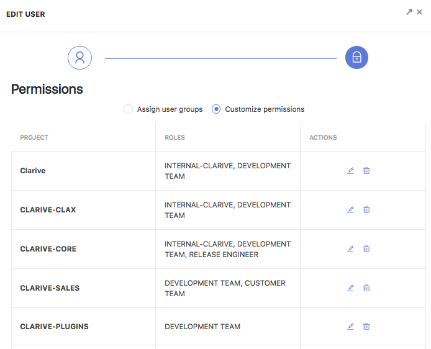Select the Customize permissions radio button

(216, 109)
